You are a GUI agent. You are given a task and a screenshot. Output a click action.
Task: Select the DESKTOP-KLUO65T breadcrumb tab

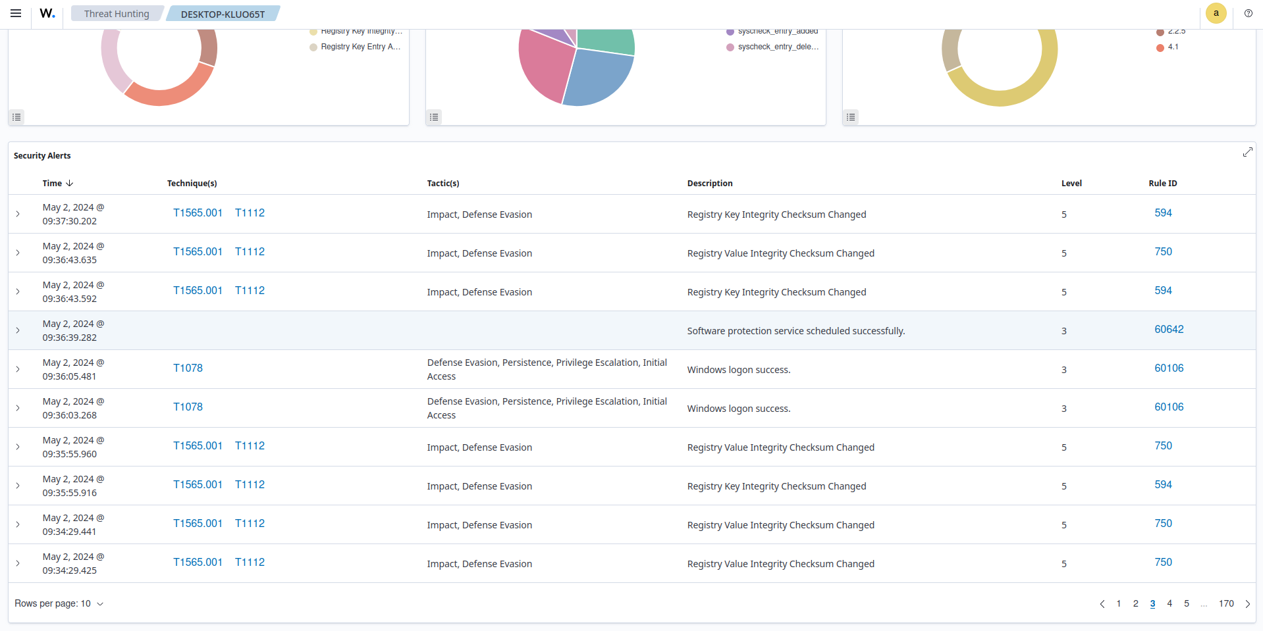[x=223, y=14]
